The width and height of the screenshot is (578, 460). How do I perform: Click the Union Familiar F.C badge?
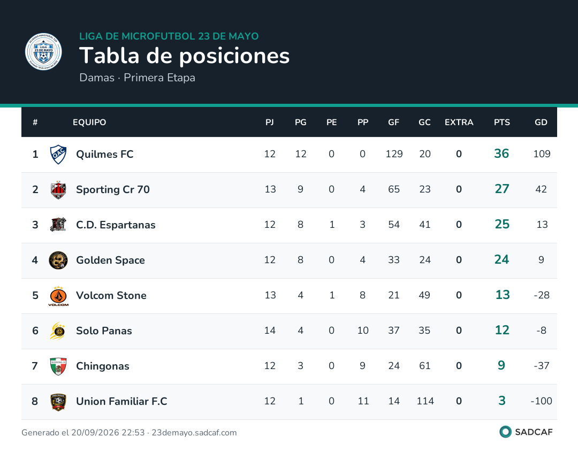(x=58, y=402)
